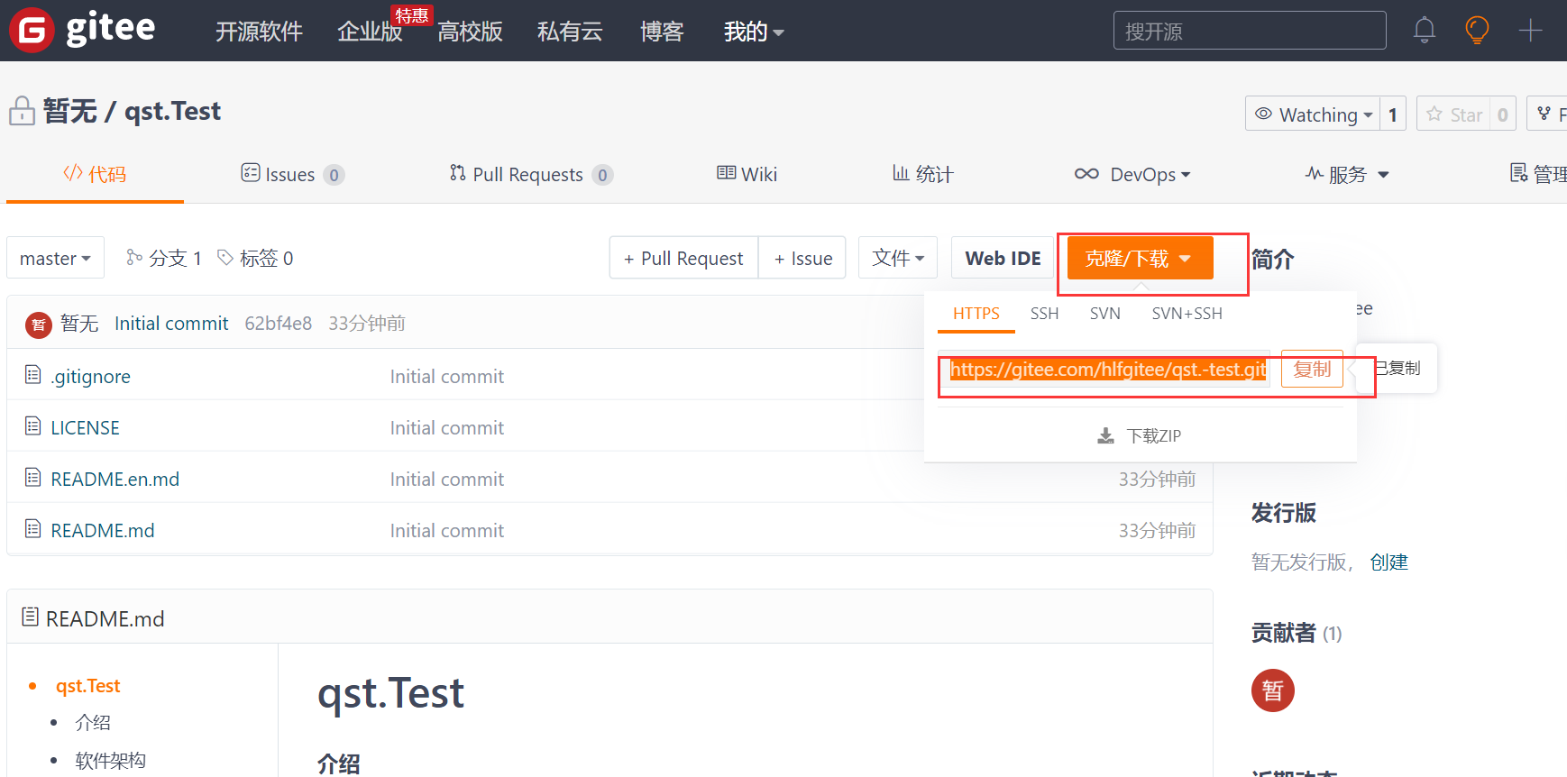The width and height of the screenshot is (1567, 777).
Task: Open the .gitignore file link
Action: pos(90,376)
